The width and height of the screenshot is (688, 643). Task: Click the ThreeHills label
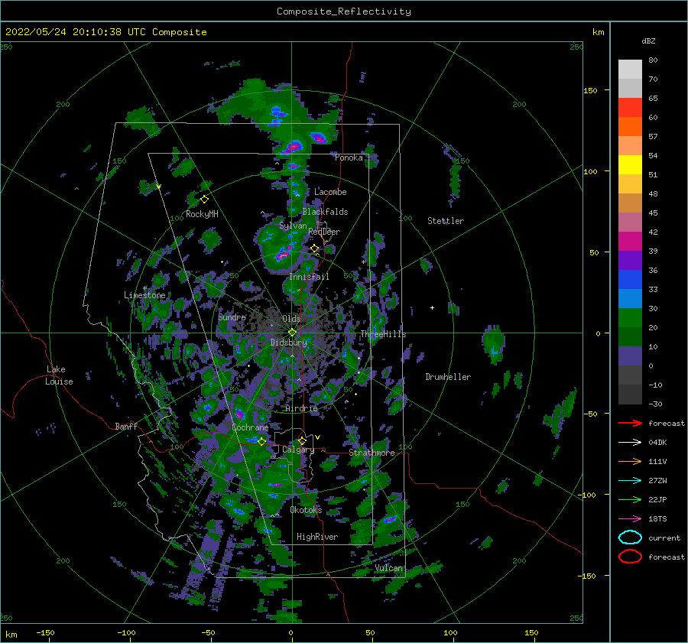pyautogui.click(x=383, y=334)
